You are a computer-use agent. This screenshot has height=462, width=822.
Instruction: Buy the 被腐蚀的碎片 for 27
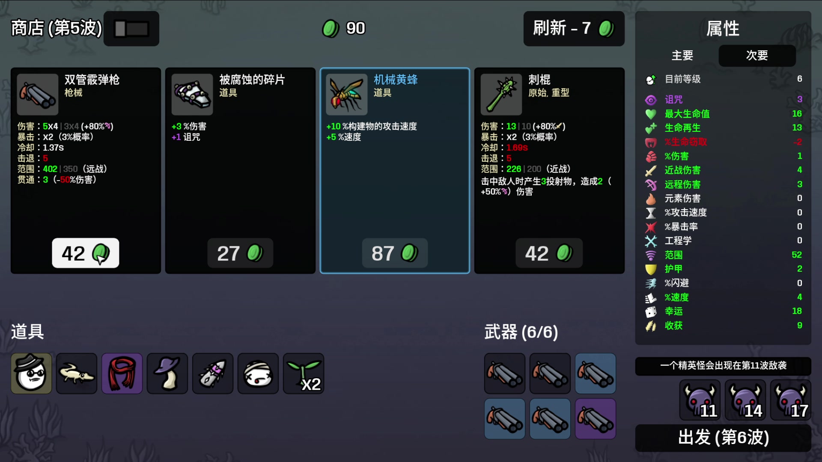pyautogui.click(x=240, y=253)
